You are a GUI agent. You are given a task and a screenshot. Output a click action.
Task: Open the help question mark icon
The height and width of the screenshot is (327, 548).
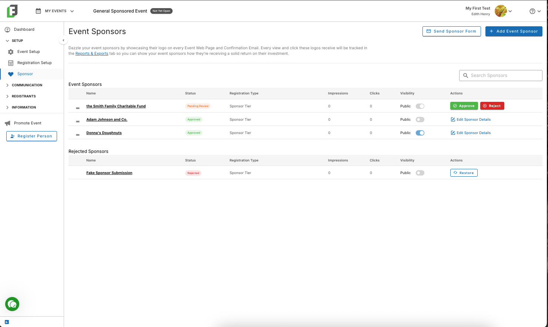(532, 11)
